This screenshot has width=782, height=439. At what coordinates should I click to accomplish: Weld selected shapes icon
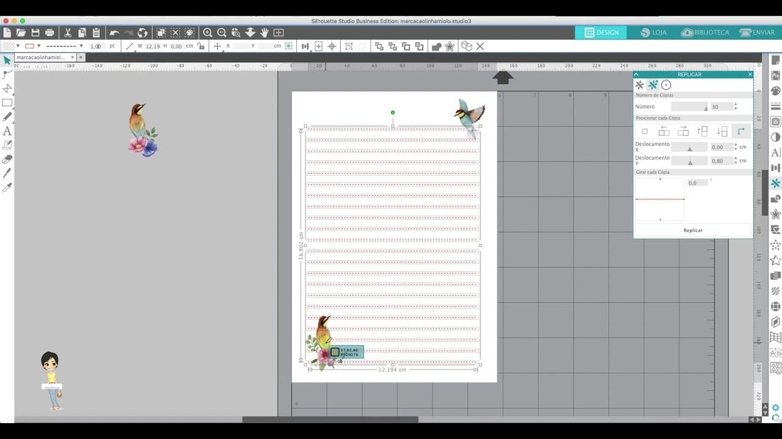[x=436, y=46]
